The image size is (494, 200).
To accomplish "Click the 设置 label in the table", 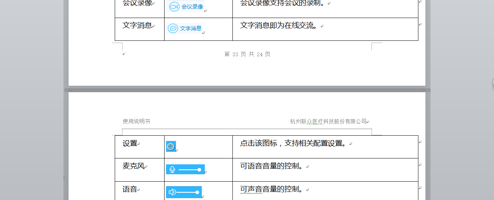I will click(x=130, y=144).
